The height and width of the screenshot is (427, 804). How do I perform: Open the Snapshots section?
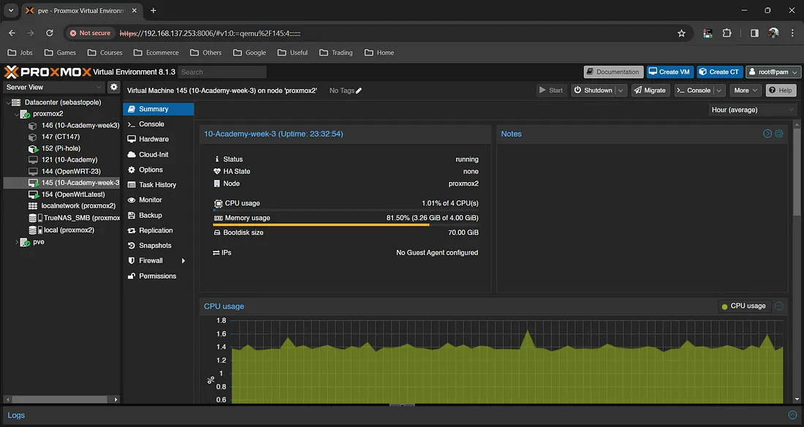(155, 246)
